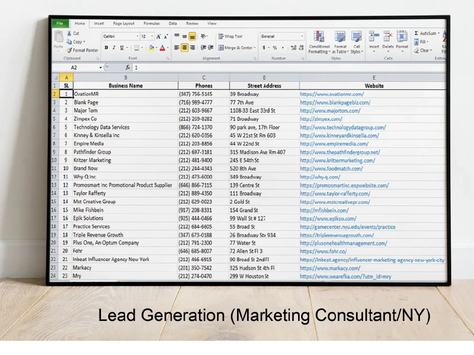This screenshot has height=355, width=474.
Task: Open the ovationmr.com website link
Action: tap(332, 94)
